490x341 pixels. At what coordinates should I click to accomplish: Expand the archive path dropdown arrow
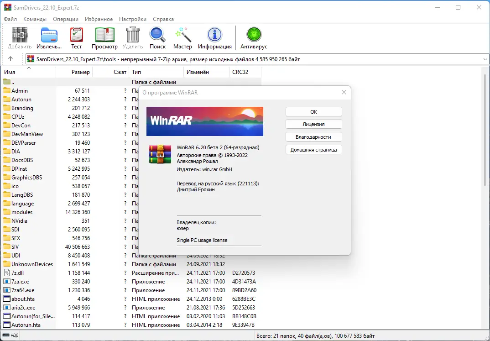pyautogui.click(x=485, y=59)
